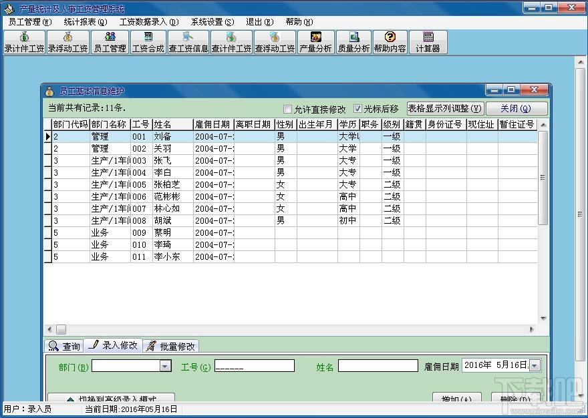Click table vertical scrollbar down arrow
This screenshot has width=588, height=418.
(543, 319)
